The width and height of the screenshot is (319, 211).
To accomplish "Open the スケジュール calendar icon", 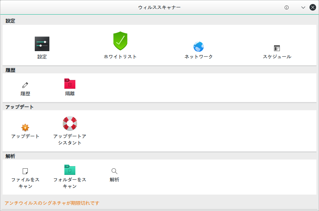I will tap(277, 48).
